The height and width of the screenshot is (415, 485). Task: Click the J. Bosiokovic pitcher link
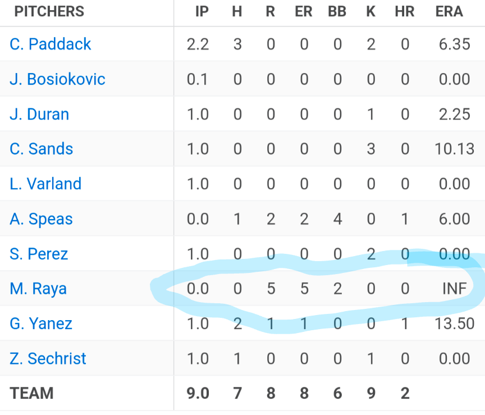click(x=57, y=79)
